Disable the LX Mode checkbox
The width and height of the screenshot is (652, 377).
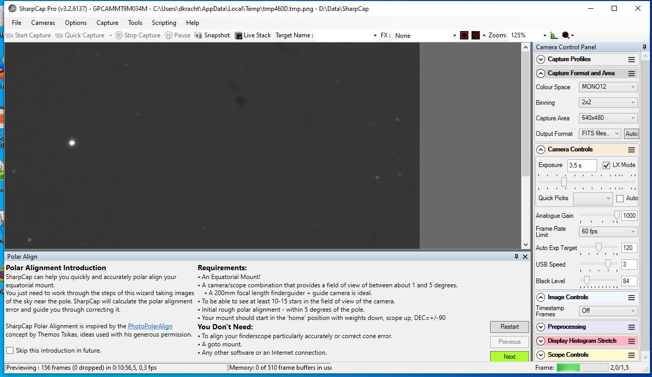(606, 165)
